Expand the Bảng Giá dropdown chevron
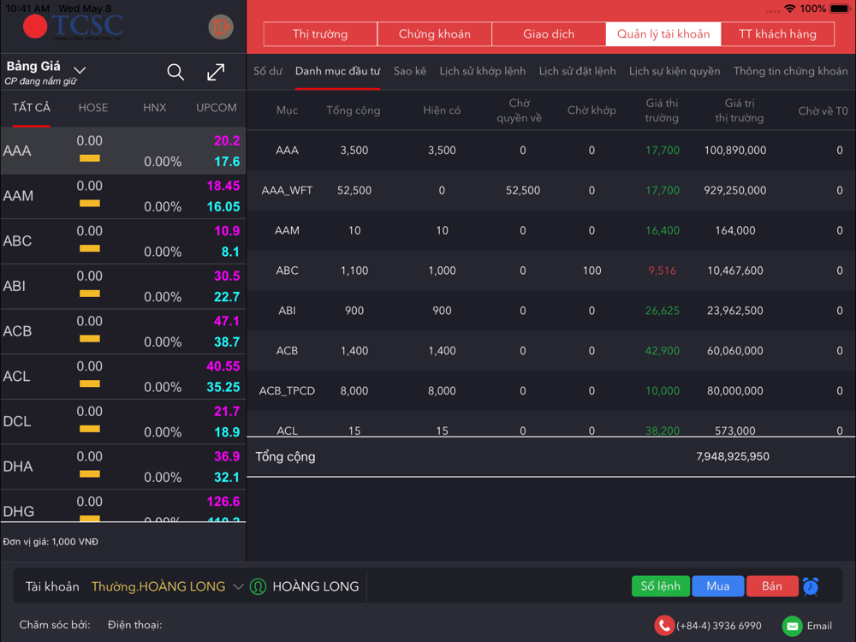The width and height of the screenshot is (856, 642). click(x=80, y=70)
